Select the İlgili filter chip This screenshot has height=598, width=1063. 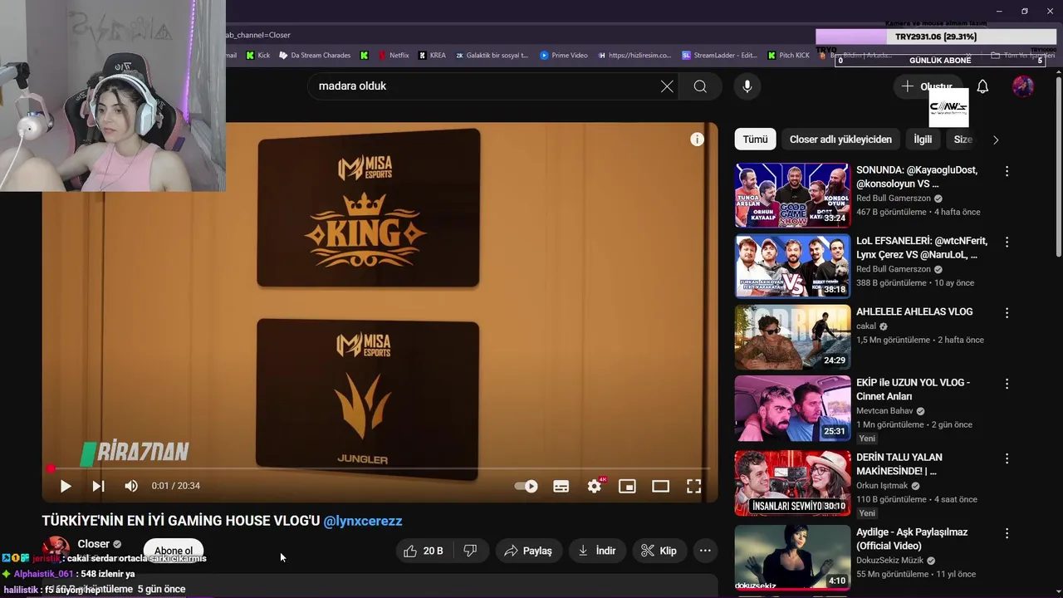pyautogui.click(x=923, y=140)
